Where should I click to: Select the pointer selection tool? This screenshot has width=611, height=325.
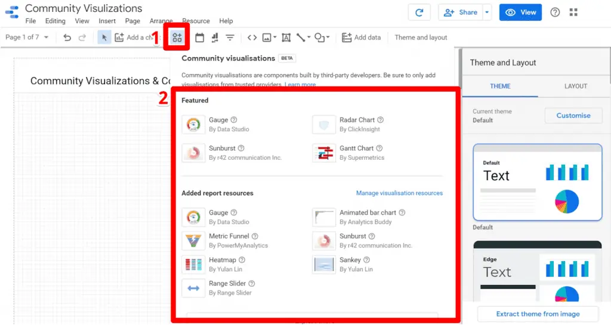(104, 38)
